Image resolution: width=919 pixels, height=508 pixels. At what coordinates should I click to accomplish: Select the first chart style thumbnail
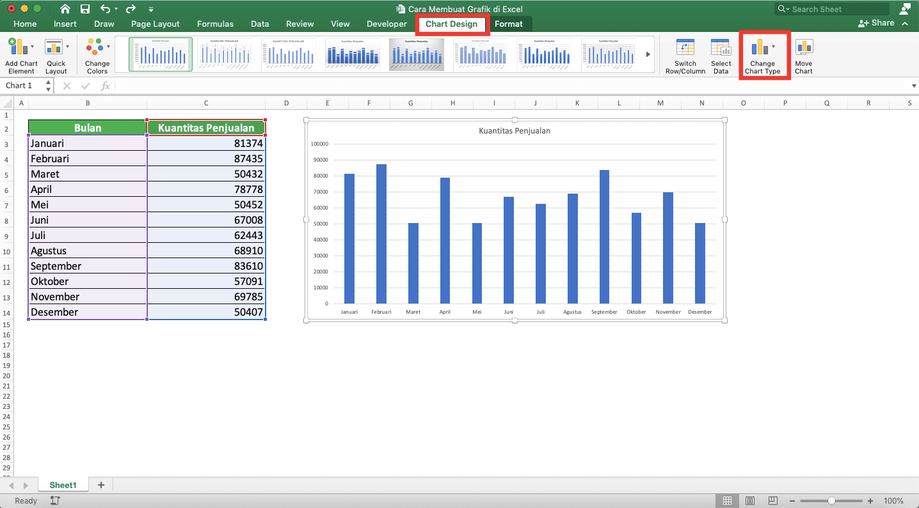(161, 54)
